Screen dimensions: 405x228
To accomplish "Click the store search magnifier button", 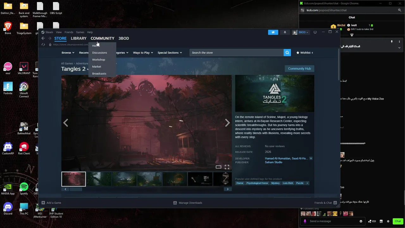I will coord(287,53).
